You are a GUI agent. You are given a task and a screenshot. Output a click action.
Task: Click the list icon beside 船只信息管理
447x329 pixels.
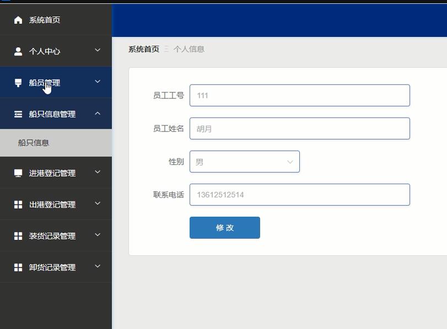pos(18,114)
